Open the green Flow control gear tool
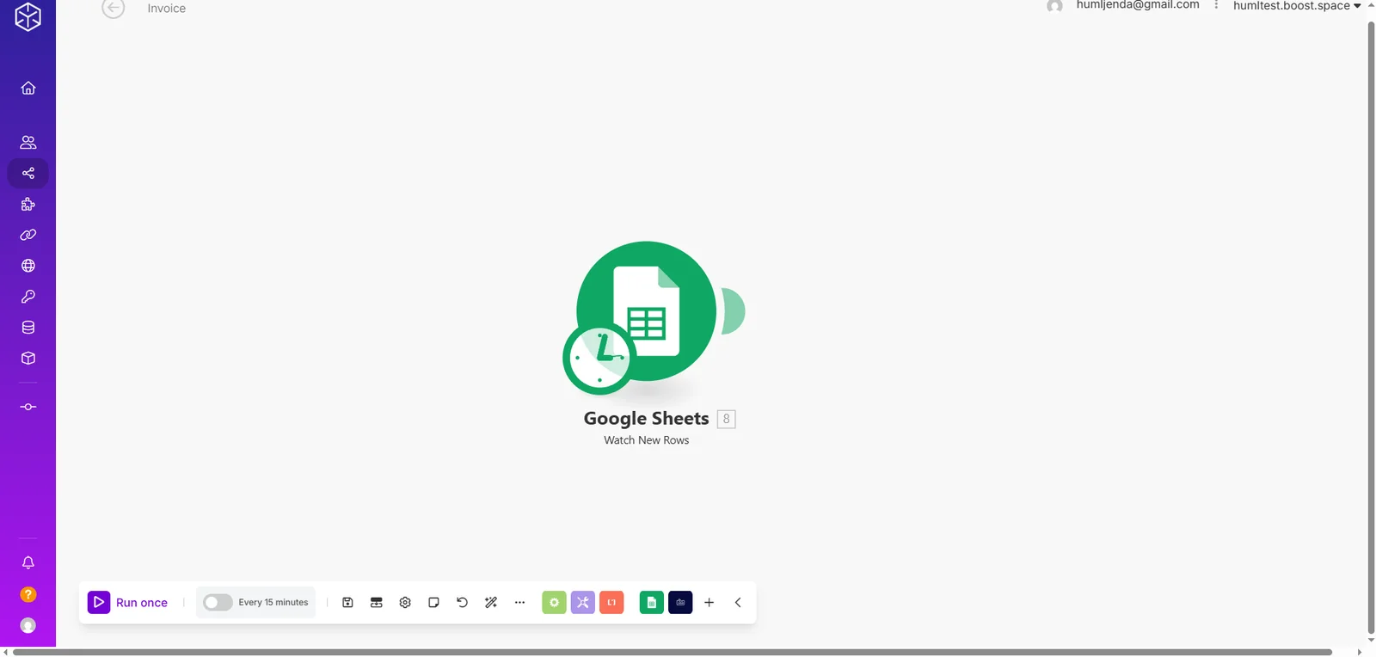 [554, 603]
